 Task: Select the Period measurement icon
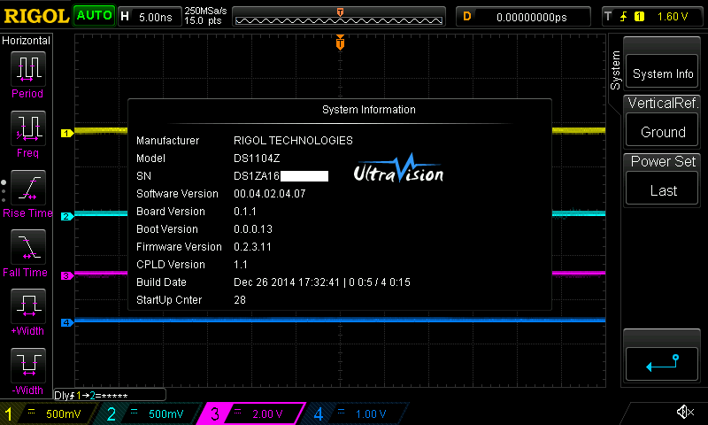(28, 69)
